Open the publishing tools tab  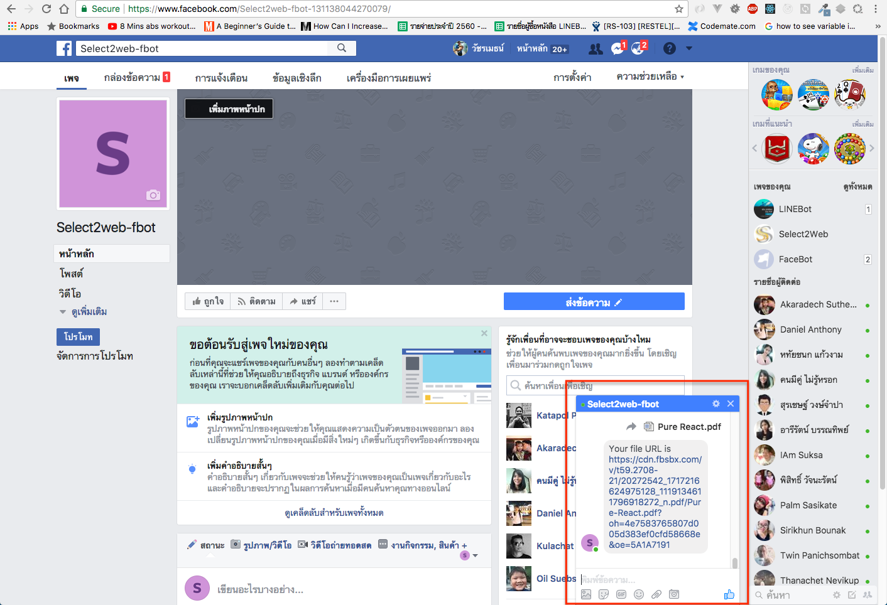pyautogui.click(x=389, y=78)
